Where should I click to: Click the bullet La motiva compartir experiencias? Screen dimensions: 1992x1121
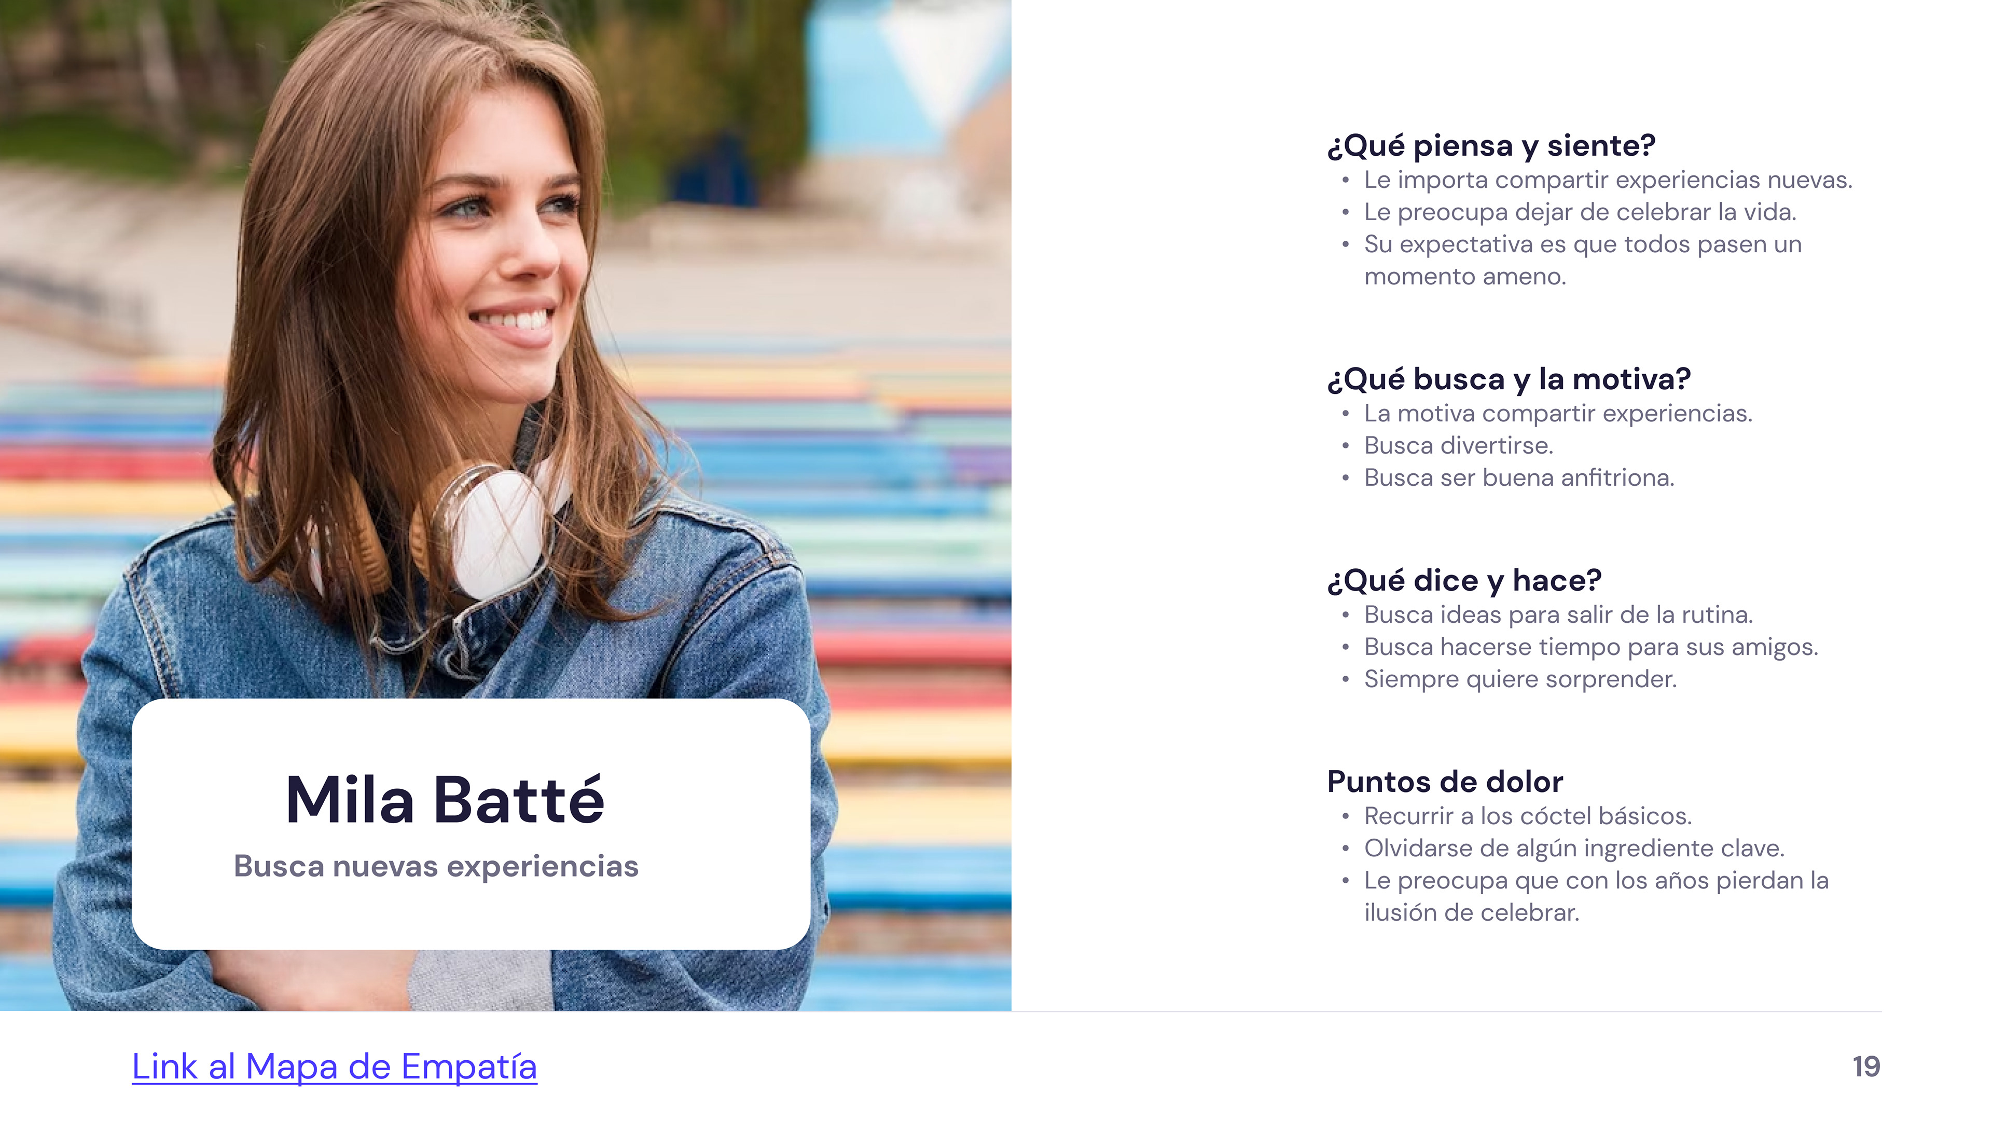click(x=1557, y=413)
